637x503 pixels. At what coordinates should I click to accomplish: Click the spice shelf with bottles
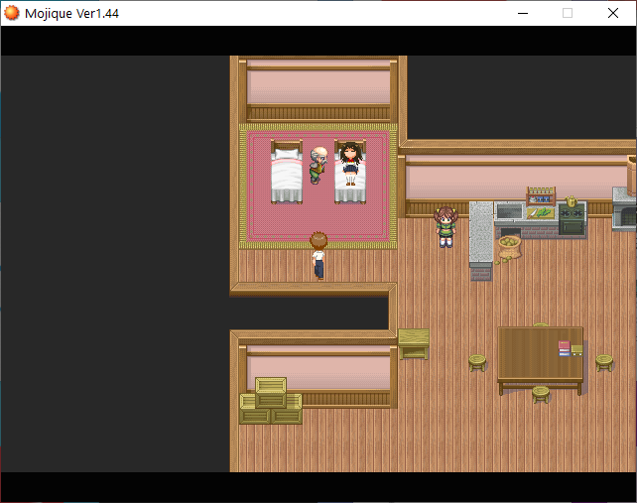[x=541, y=194]
